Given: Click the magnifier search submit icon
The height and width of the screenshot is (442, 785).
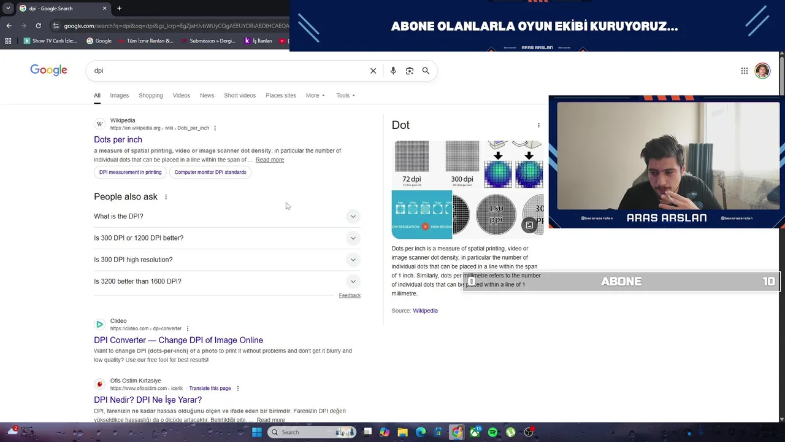Looking at the screenshot, I should click(426, 71).
